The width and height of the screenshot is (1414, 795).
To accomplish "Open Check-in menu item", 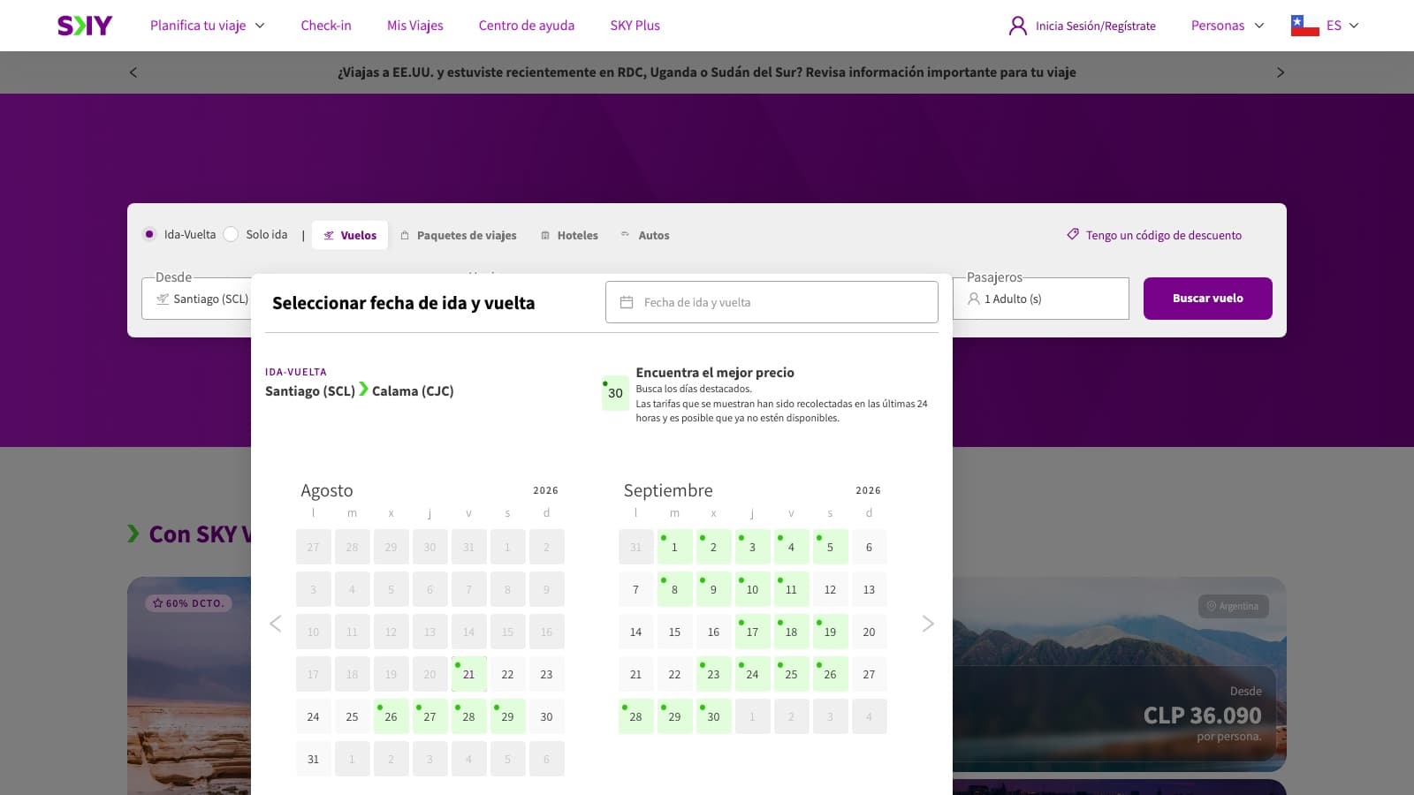I will click(x=326, y=26).
